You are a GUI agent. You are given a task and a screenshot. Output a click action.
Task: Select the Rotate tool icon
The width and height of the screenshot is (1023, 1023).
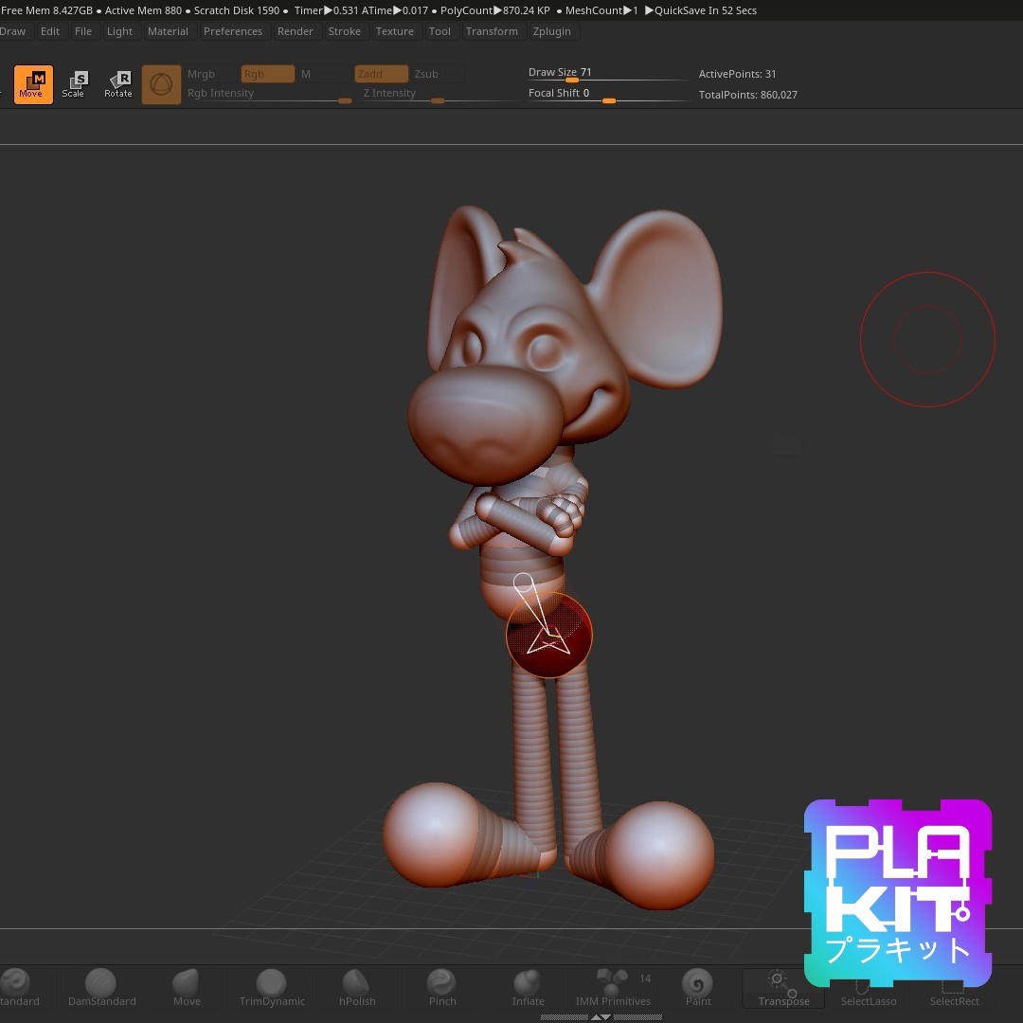point(118,84)
